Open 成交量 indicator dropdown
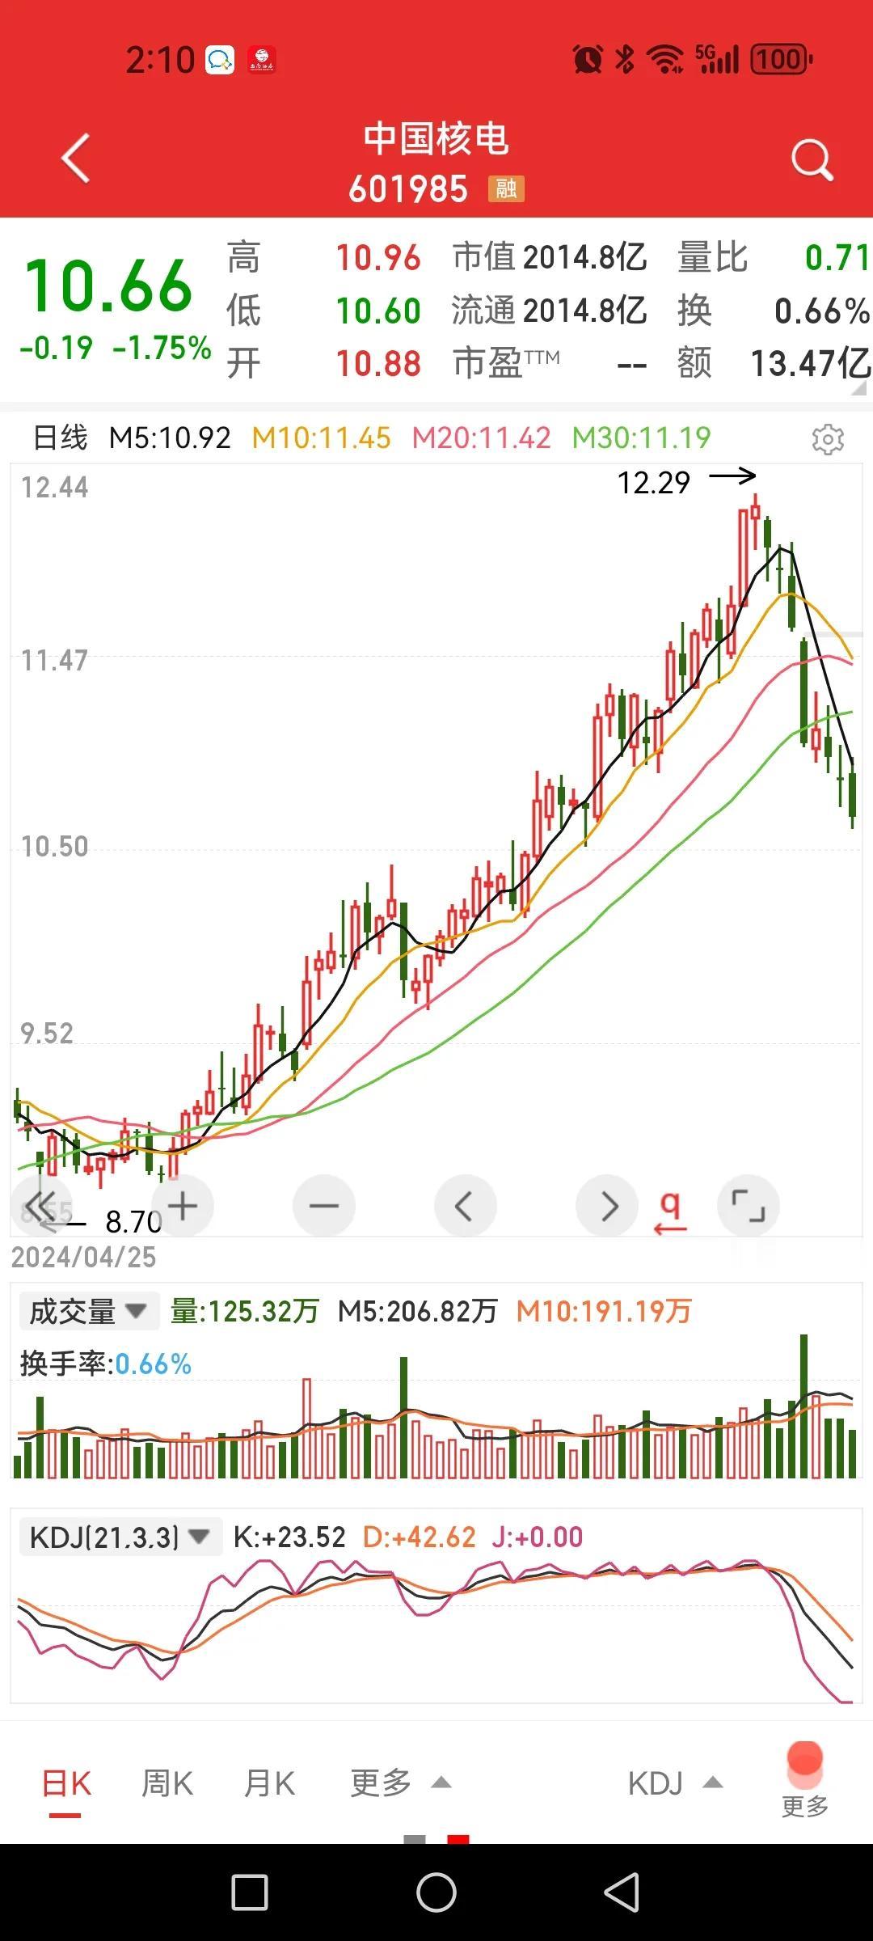This screenshot has width=873, height=1941. 88,1311
